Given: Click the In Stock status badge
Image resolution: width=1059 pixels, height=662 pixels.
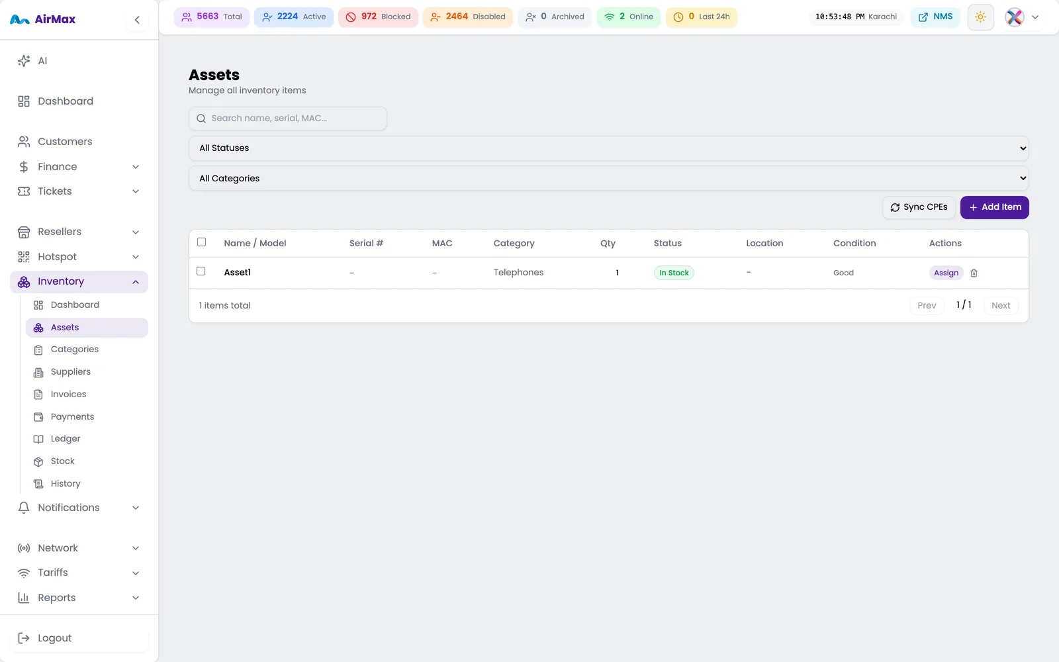Looking at the screenshot, I should click(674, 273).
